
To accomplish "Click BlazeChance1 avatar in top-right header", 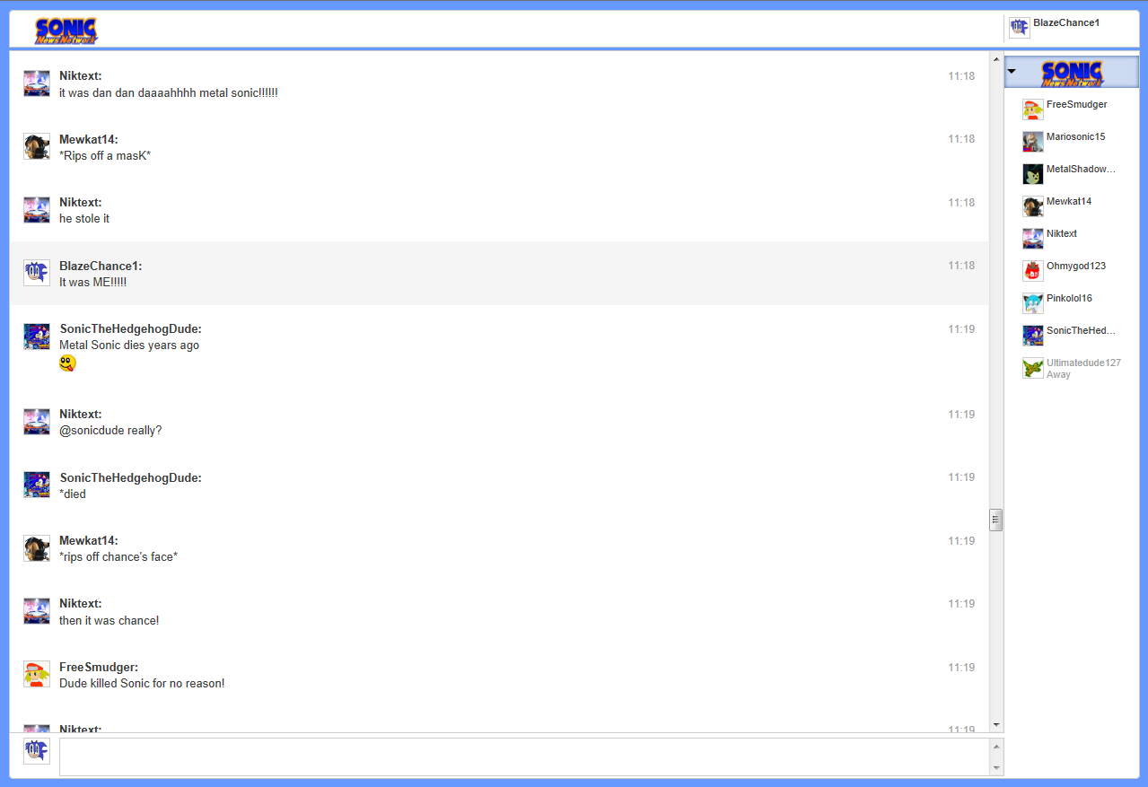I will [x=1019, y=28].
